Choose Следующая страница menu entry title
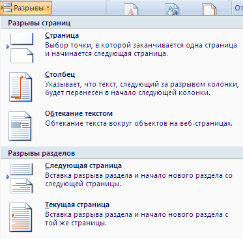The width and height of the screenshot is (243, 239). pos(83,165)
